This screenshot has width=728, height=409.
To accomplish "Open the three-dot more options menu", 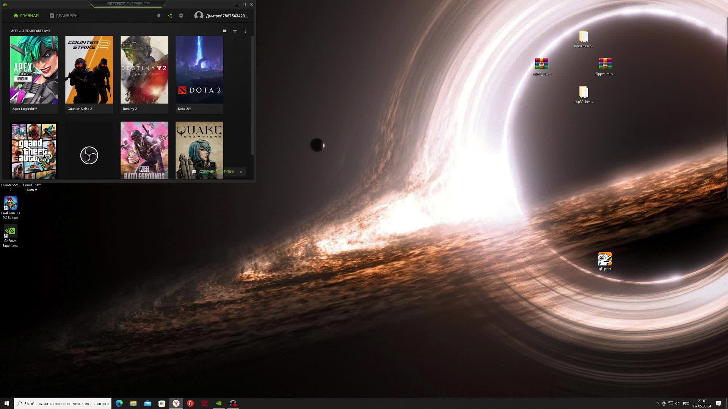I will click(x=245, y=31).
